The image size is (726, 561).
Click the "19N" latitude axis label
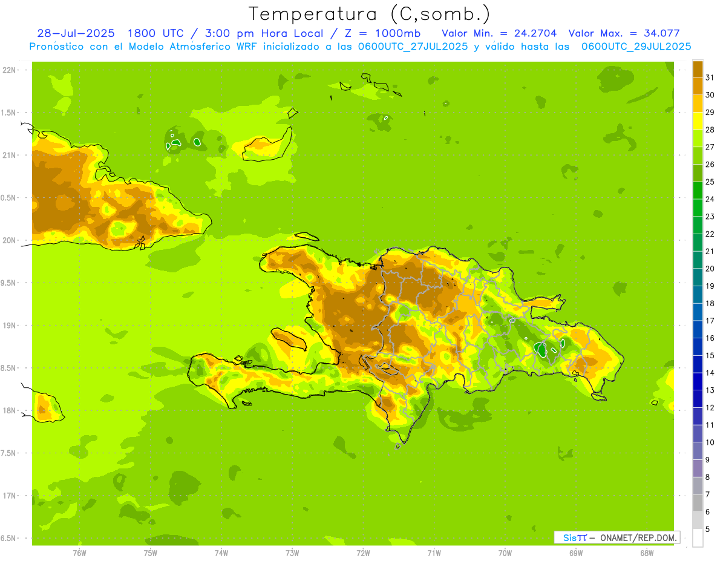tap(8, 325)
